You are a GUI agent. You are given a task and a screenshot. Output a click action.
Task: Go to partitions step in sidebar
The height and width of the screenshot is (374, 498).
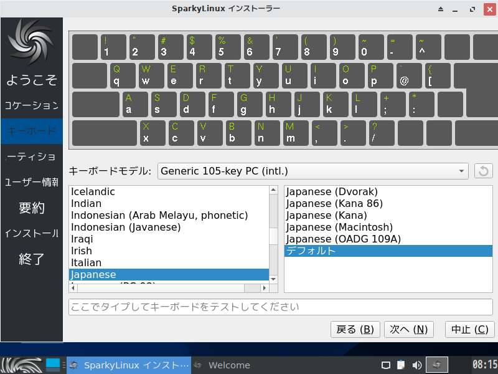tap(32, 156)
